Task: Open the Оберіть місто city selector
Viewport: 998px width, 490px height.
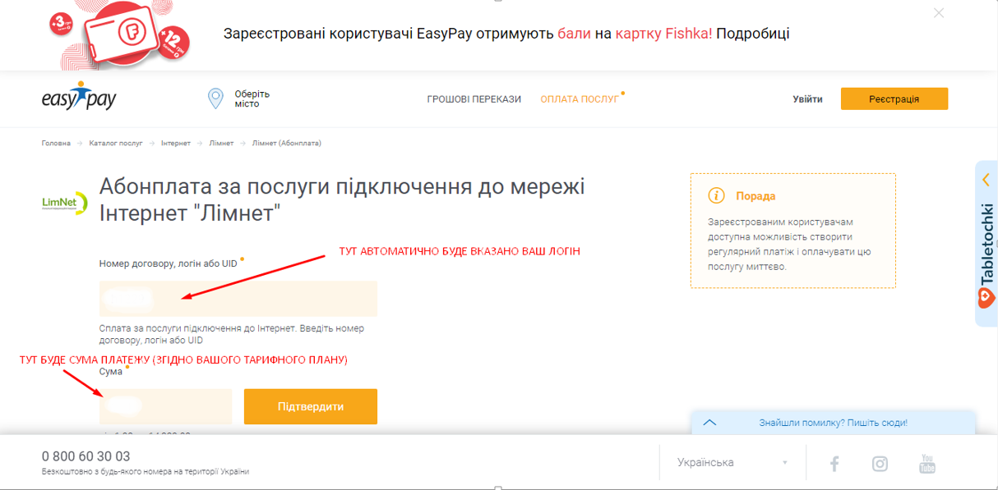Action: [x=252, y=98]
